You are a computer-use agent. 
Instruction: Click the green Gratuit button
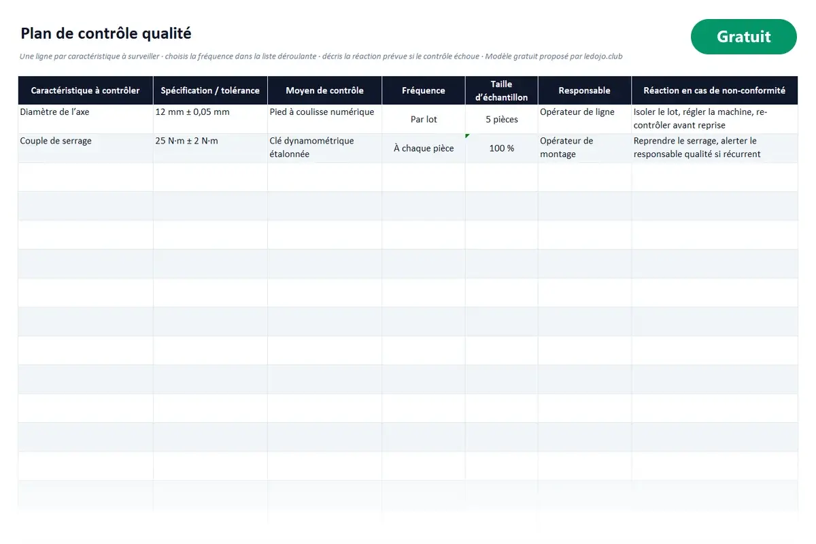(743, 37)
